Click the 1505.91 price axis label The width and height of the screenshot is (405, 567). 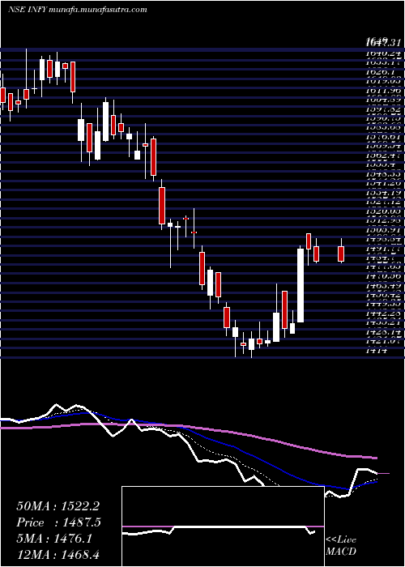coord(383,229)
